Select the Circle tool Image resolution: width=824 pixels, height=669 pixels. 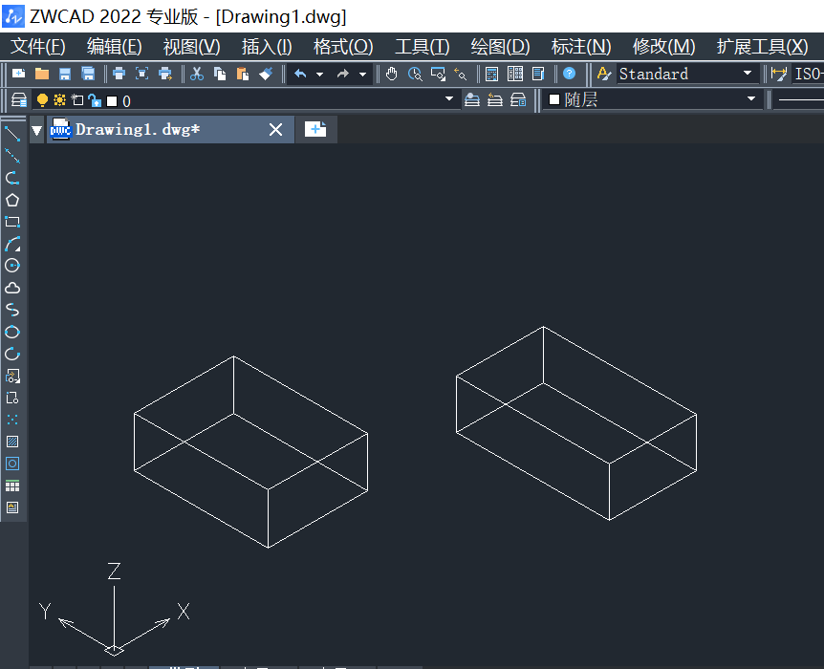pyautogui.click(x=12, y=266)
